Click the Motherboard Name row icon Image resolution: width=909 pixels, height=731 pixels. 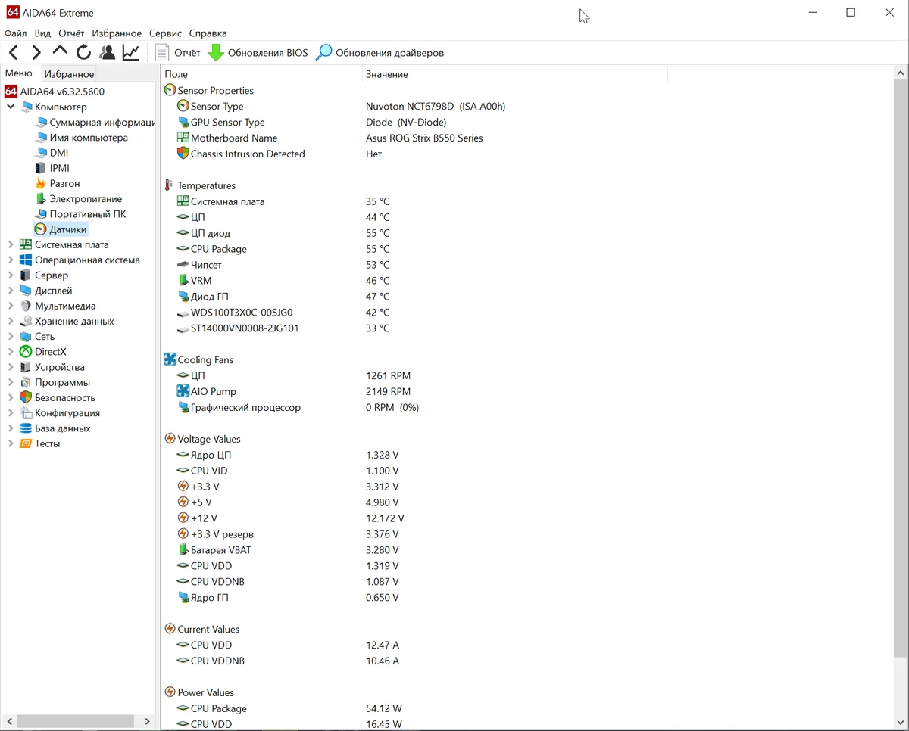click(183, 138)
